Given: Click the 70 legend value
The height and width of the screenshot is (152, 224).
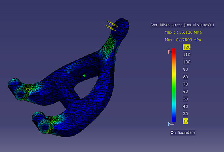Looking at the screenshot, I should click(x=186, y=84).
